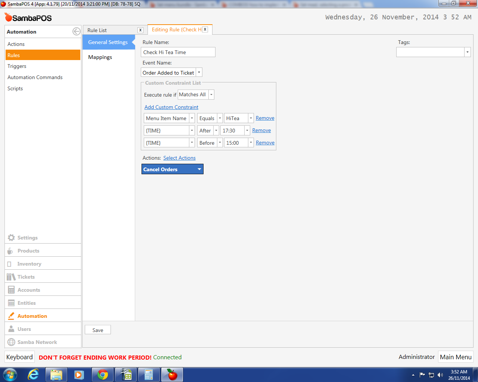
Task: Click the Products cup icon
Action: click(x=10, y=251)
